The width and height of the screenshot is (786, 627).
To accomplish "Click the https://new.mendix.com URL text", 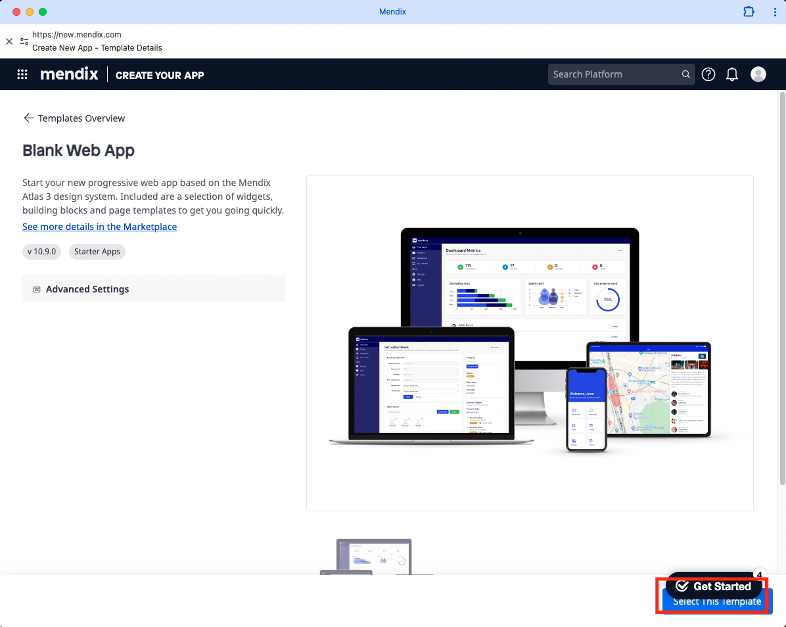I will [x=77, y=35].
